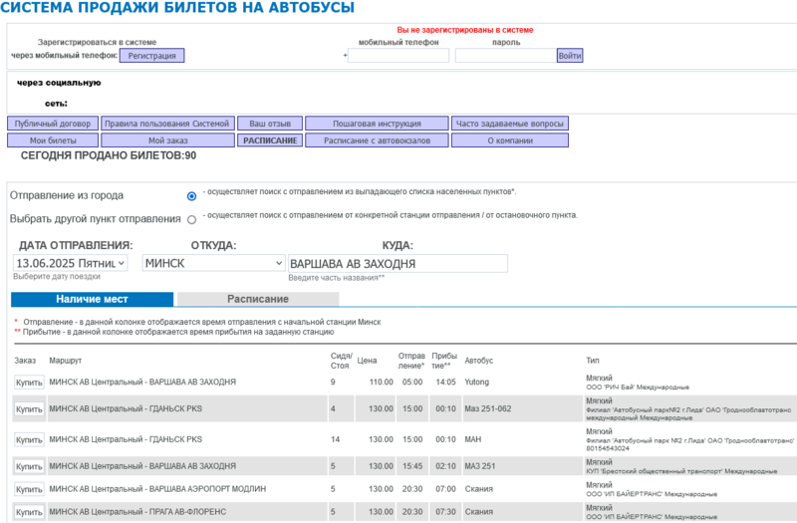Select the 'Отправление из города' radio button
The image size is (797, 523).
point(191,196)
